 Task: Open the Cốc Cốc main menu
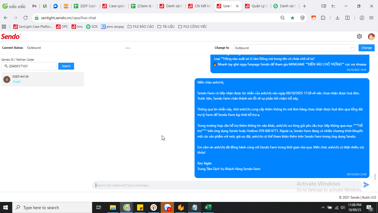tap(371, 18)
